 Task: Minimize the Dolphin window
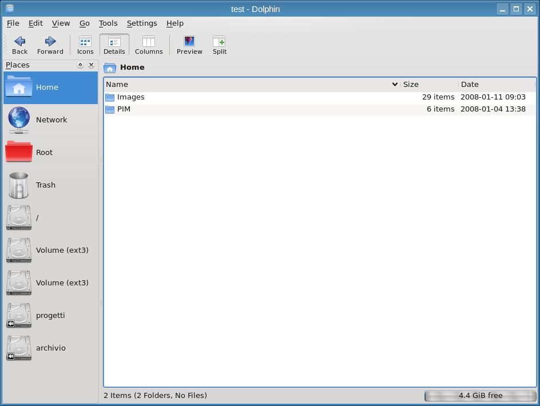coord(502,9)
